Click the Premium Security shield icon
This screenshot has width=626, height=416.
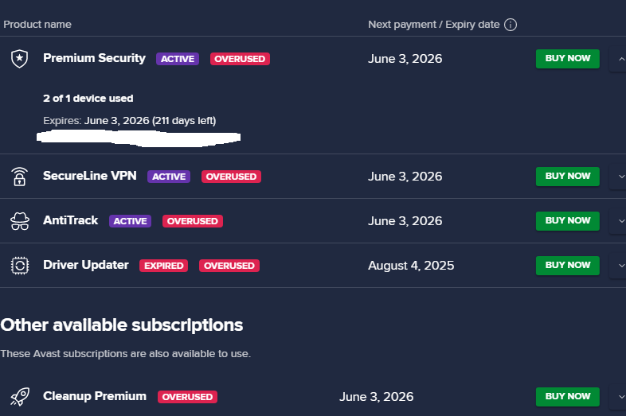[x=19, y=58]
